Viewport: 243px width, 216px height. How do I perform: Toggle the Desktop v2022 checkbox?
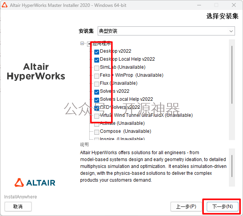coord(97,52)
